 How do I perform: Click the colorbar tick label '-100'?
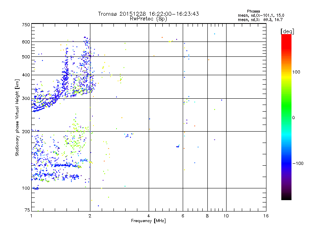(x=298, y=163)
